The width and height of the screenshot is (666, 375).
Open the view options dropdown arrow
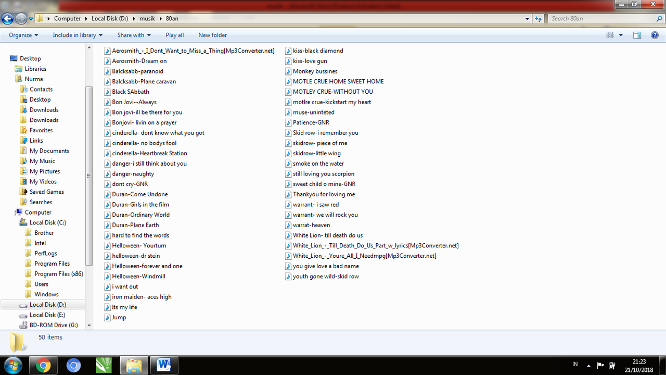pyautogui.click(x=621, y=35)
